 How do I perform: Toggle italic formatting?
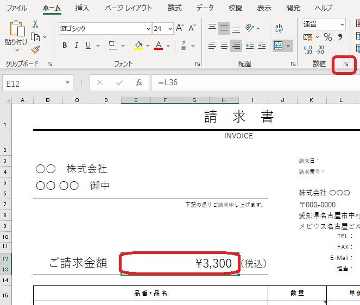pyautogui.click(x=77, y=46)
